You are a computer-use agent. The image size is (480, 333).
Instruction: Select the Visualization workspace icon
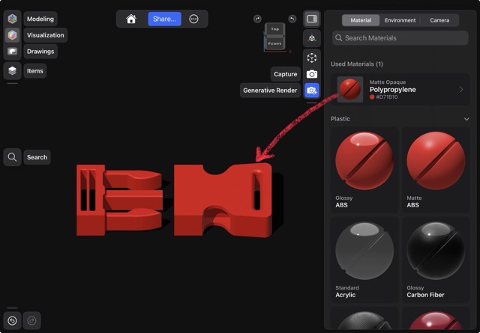click(12, 35)
